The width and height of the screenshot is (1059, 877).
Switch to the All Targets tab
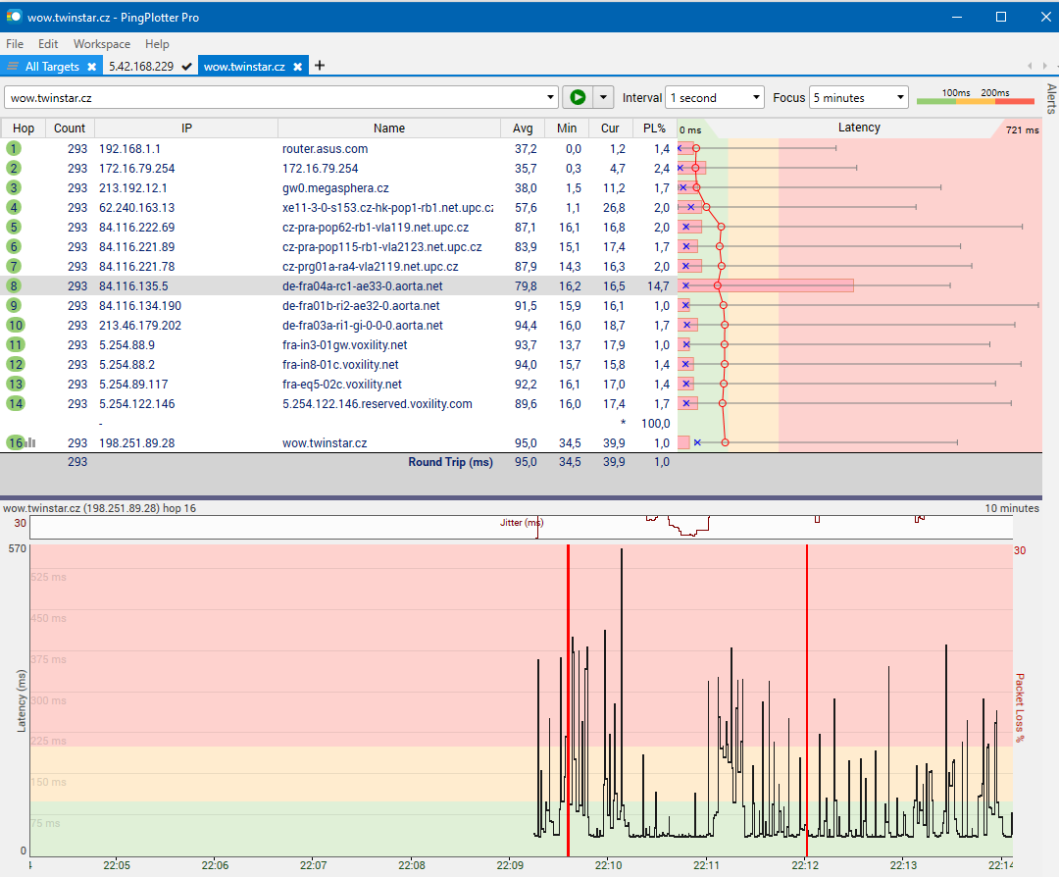[51, 67]
